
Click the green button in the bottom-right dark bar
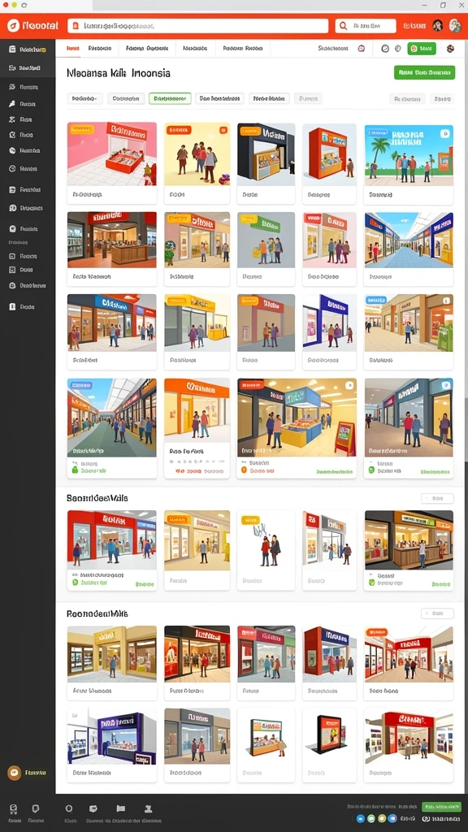point(441,807)
